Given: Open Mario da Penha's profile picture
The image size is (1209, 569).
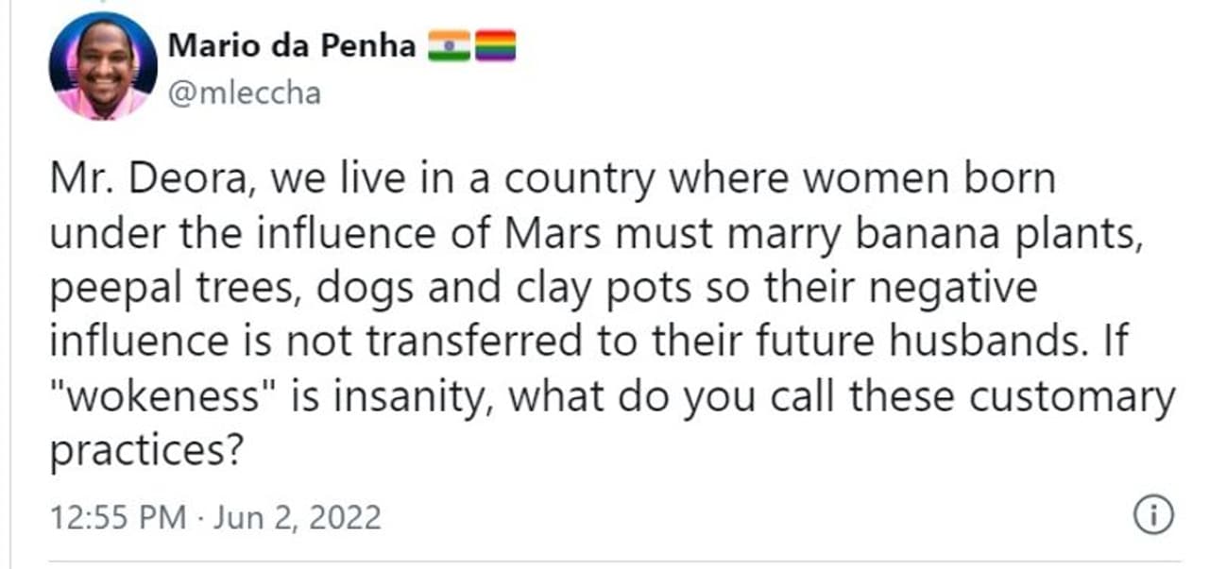Looking at the screenshot, I should coord(103,66).
